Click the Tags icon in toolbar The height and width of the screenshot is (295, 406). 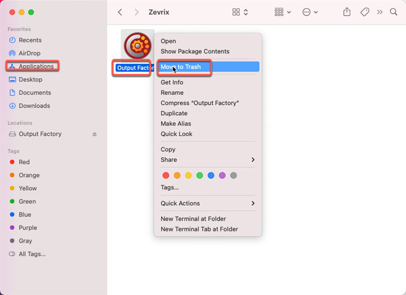(x=364, y=12)
